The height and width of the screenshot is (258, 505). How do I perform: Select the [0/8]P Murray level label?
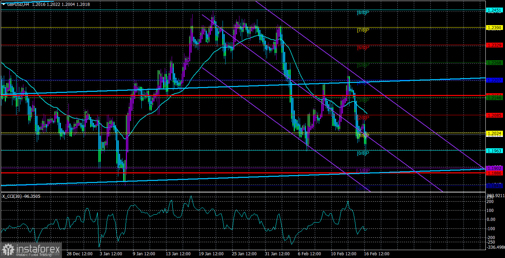[x=363, y=153]
